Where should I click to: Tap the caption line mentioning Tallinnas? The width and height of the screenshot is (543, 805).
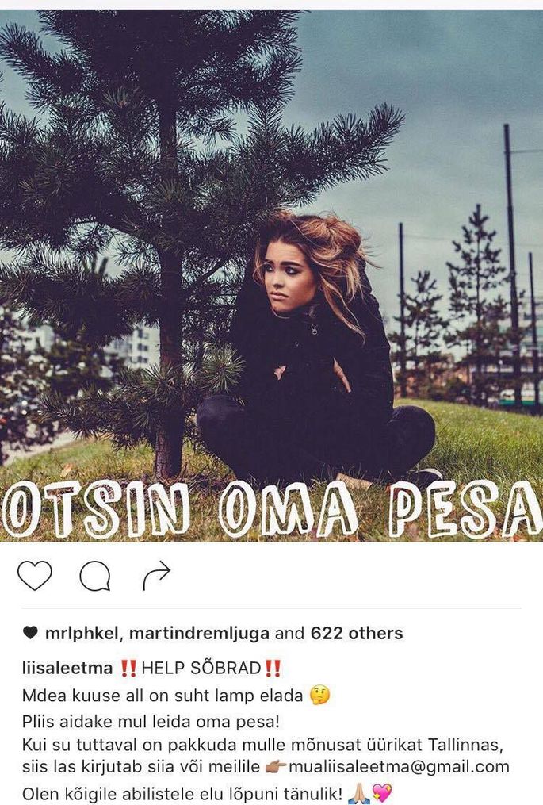[262, 744]
